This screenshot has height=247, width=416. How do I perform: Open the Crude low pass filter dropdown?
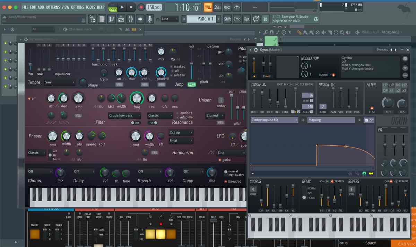(x=124, y=116)
